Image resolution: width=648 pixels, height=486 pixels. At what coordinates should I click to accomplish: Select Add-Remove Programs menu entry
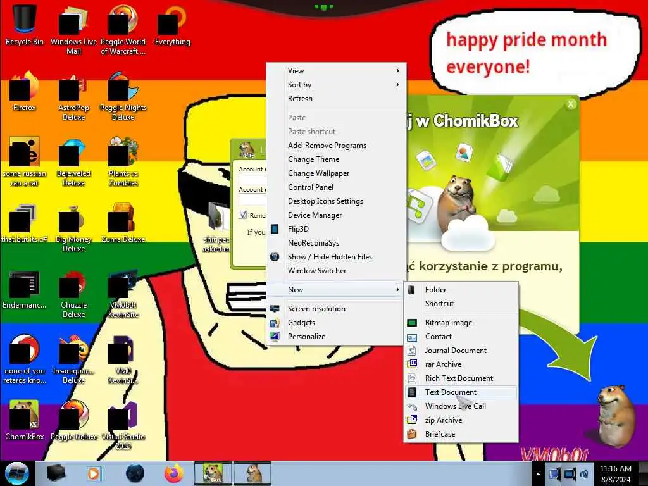(337, 146)
